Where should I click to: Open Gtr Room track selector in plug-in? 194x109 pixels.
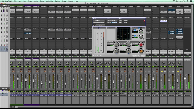[98, 21]
